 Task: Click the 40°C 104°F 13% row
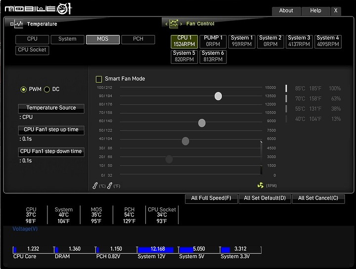tap(313, 119)
